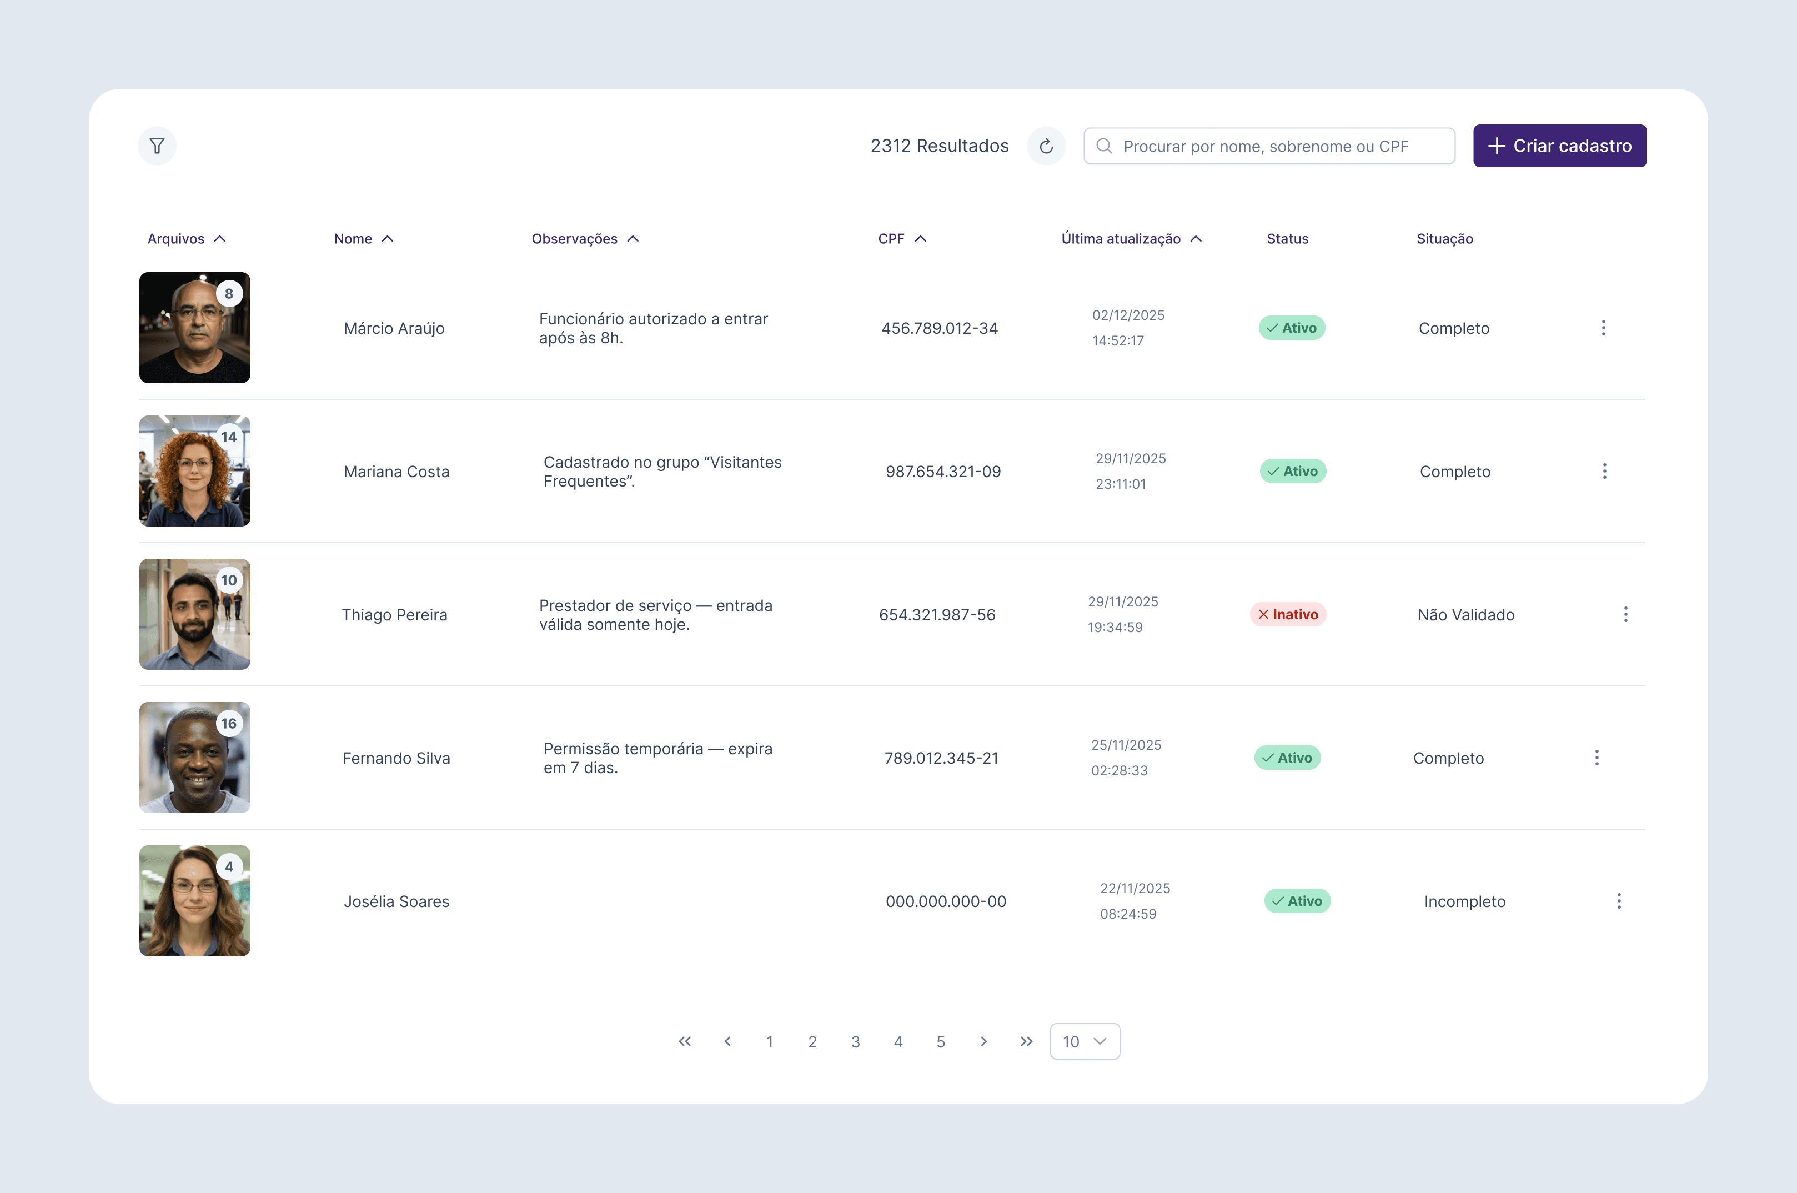Image resolution: width=1797 pixels, height=1193 pixels.
Task: Go to page 3
Action: pos(855,1041)
